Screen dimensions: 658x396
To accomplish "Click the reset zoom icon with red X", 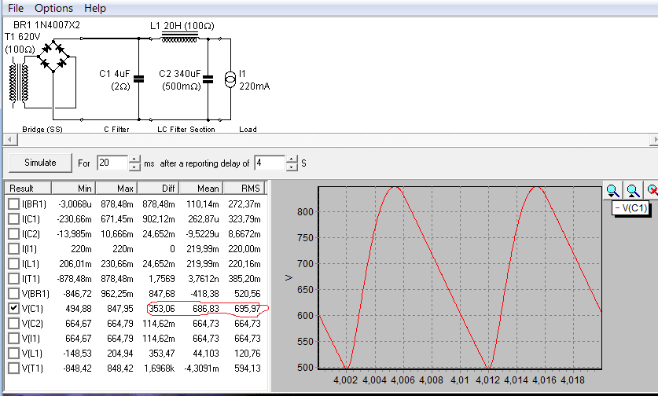I will point(652,190).
